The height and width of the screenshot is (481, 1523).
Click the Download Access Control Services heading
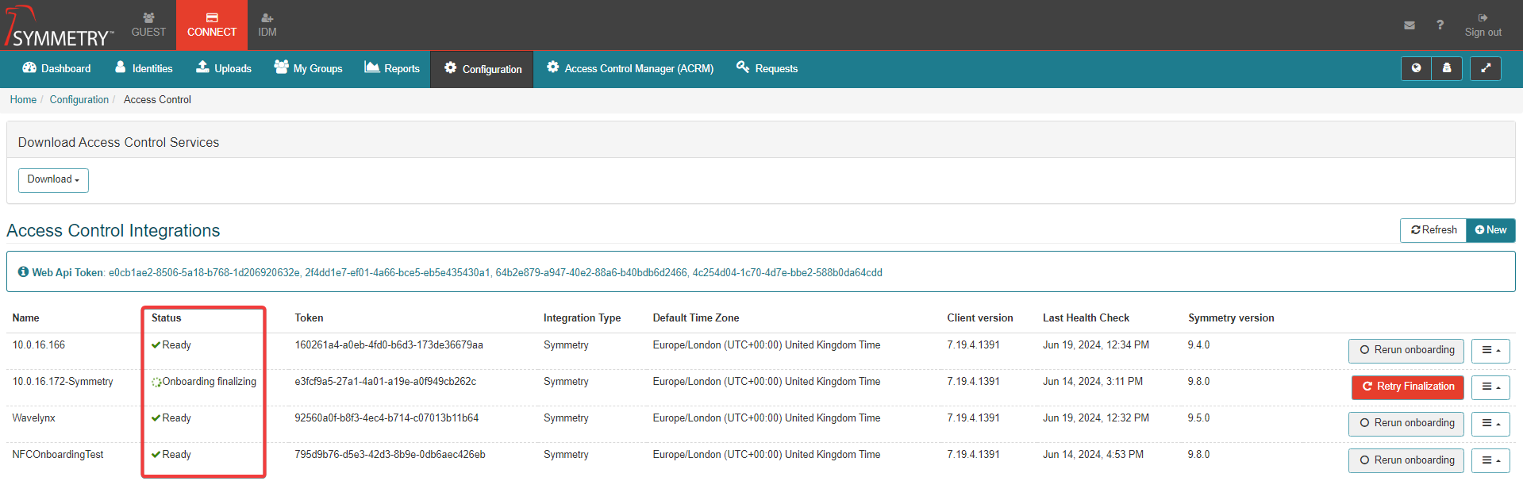[x=118, y=142]
